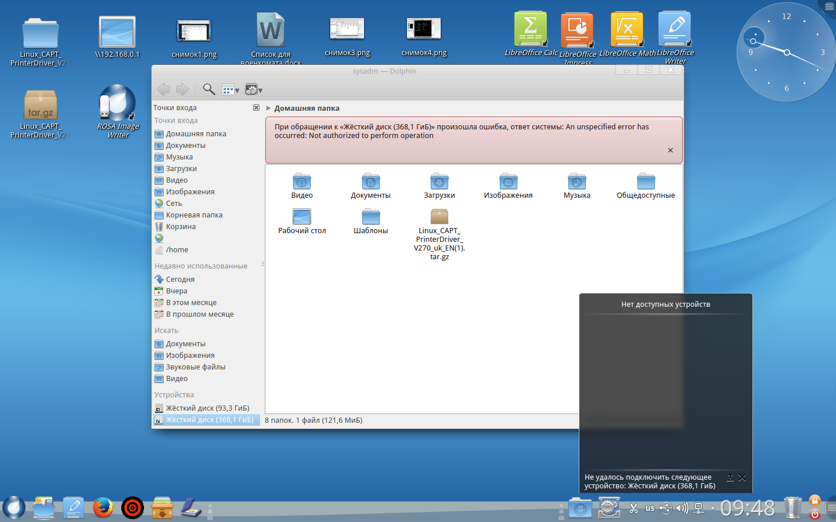Viewport: 836px width, 522px height.
Task: Open the red target app in taskbar
Action: point(132,507)
